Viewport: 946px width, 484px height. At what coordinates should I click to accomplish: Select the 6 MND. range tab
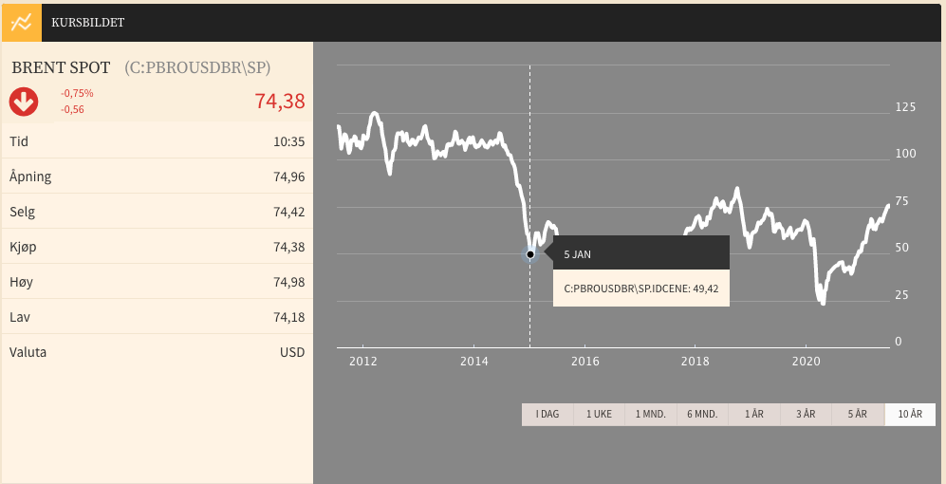click(702, 415)
